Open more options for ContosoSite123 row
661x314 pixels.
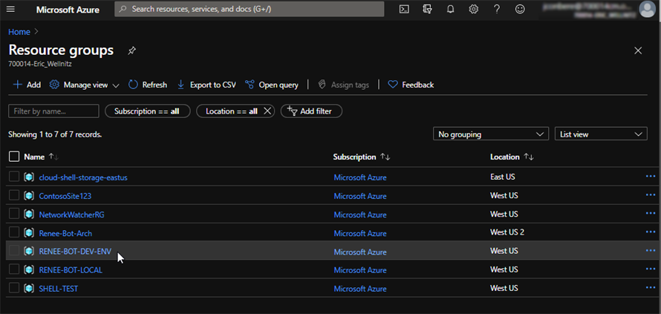click(651, 194)
